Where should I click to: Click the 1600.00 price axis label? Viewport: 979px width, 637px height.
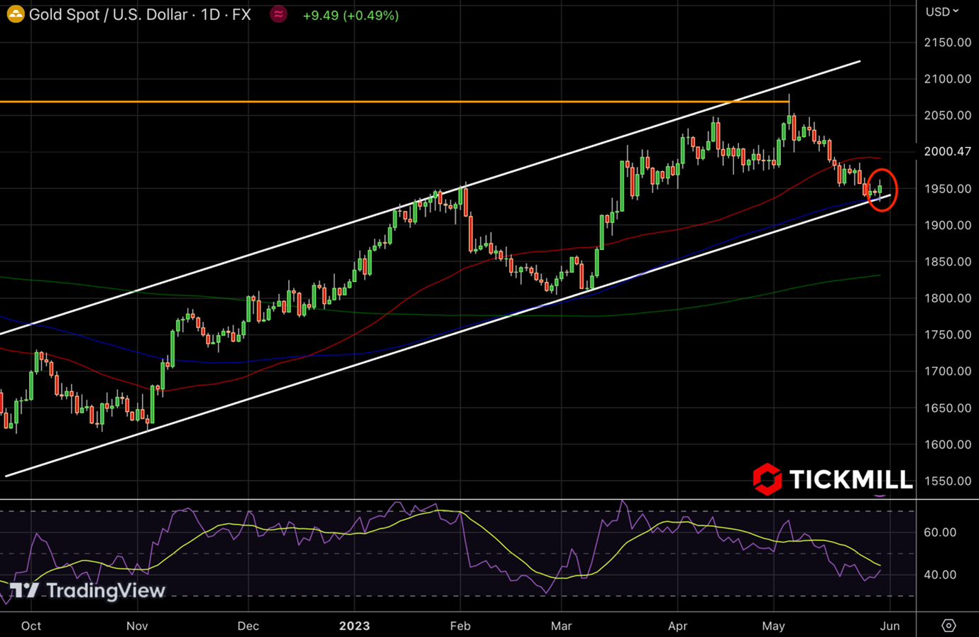[x=947, y=445]
